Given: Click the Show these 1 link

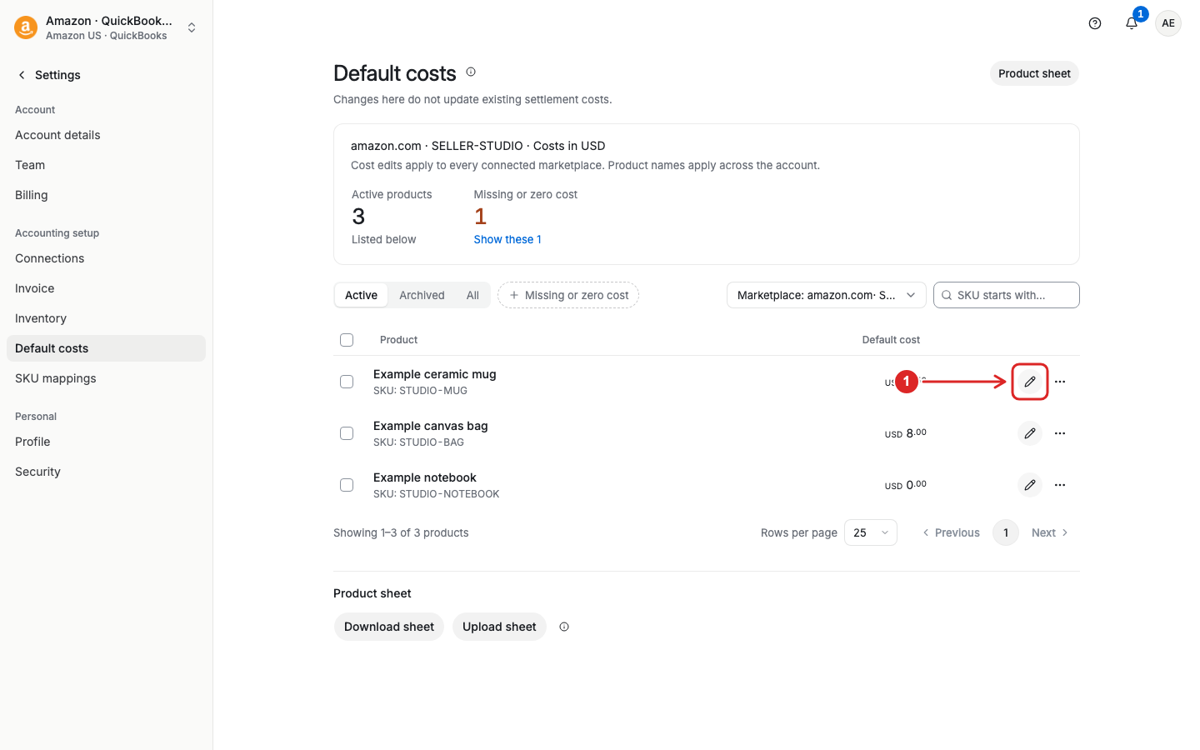Looking at the screenshot, I should coord(507,239).
